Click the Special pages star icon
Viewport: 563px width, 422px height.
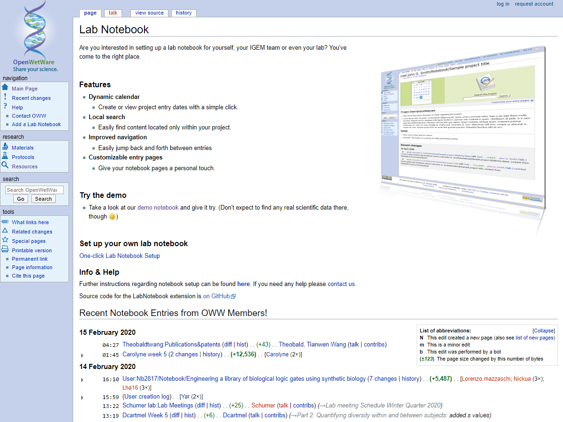[5, 240]
